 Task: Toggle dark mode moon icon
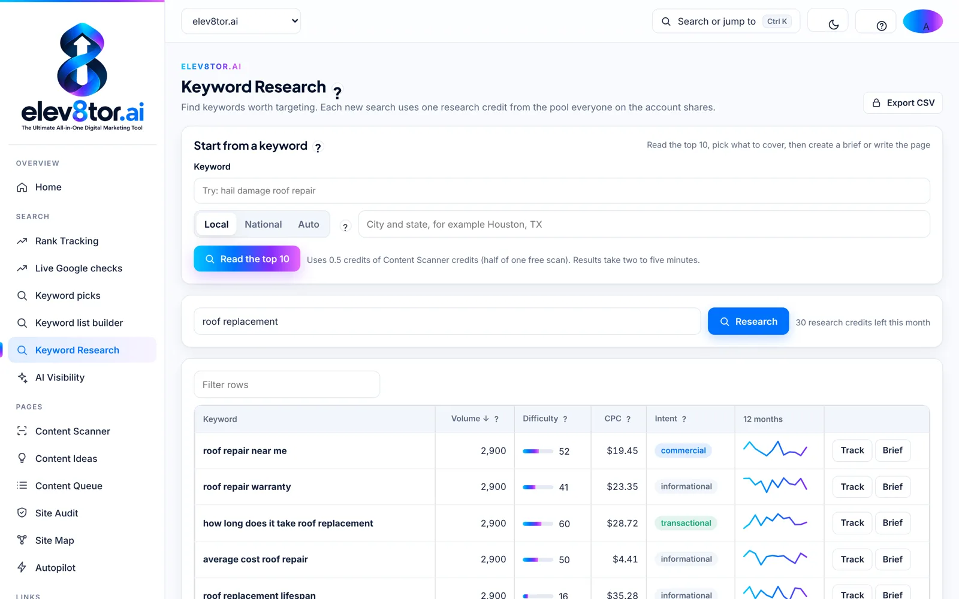pos(833,25)
